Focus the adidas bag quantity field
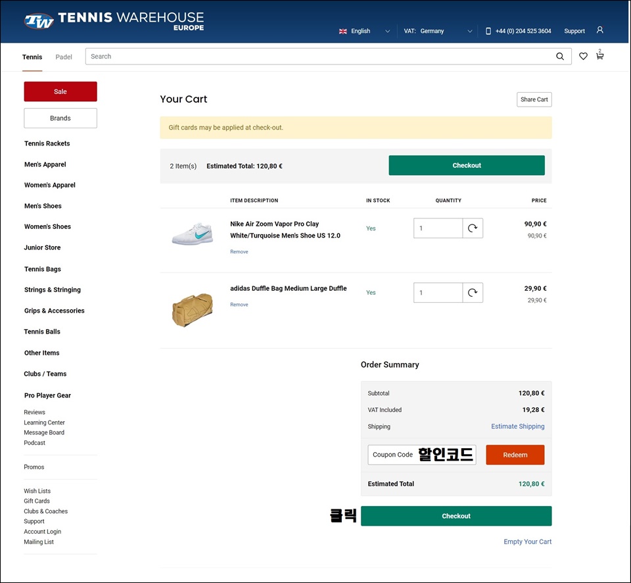The image size is (631, 583). click(x=438, y=293)
